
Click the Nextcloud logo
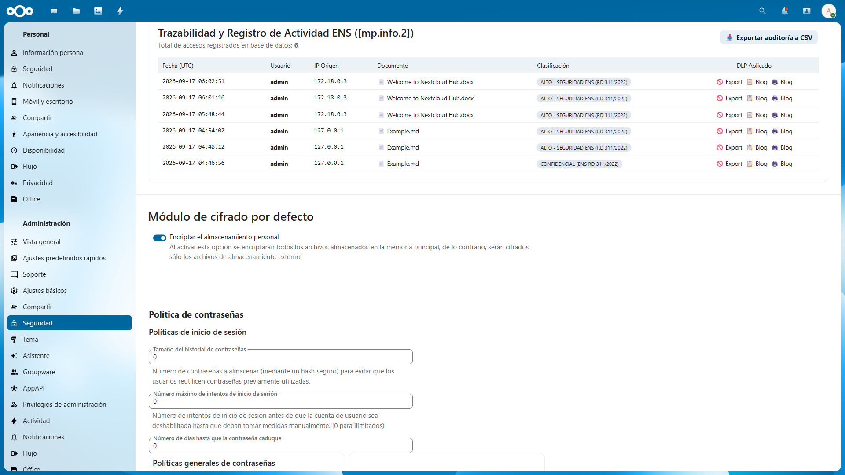[20, 11]
